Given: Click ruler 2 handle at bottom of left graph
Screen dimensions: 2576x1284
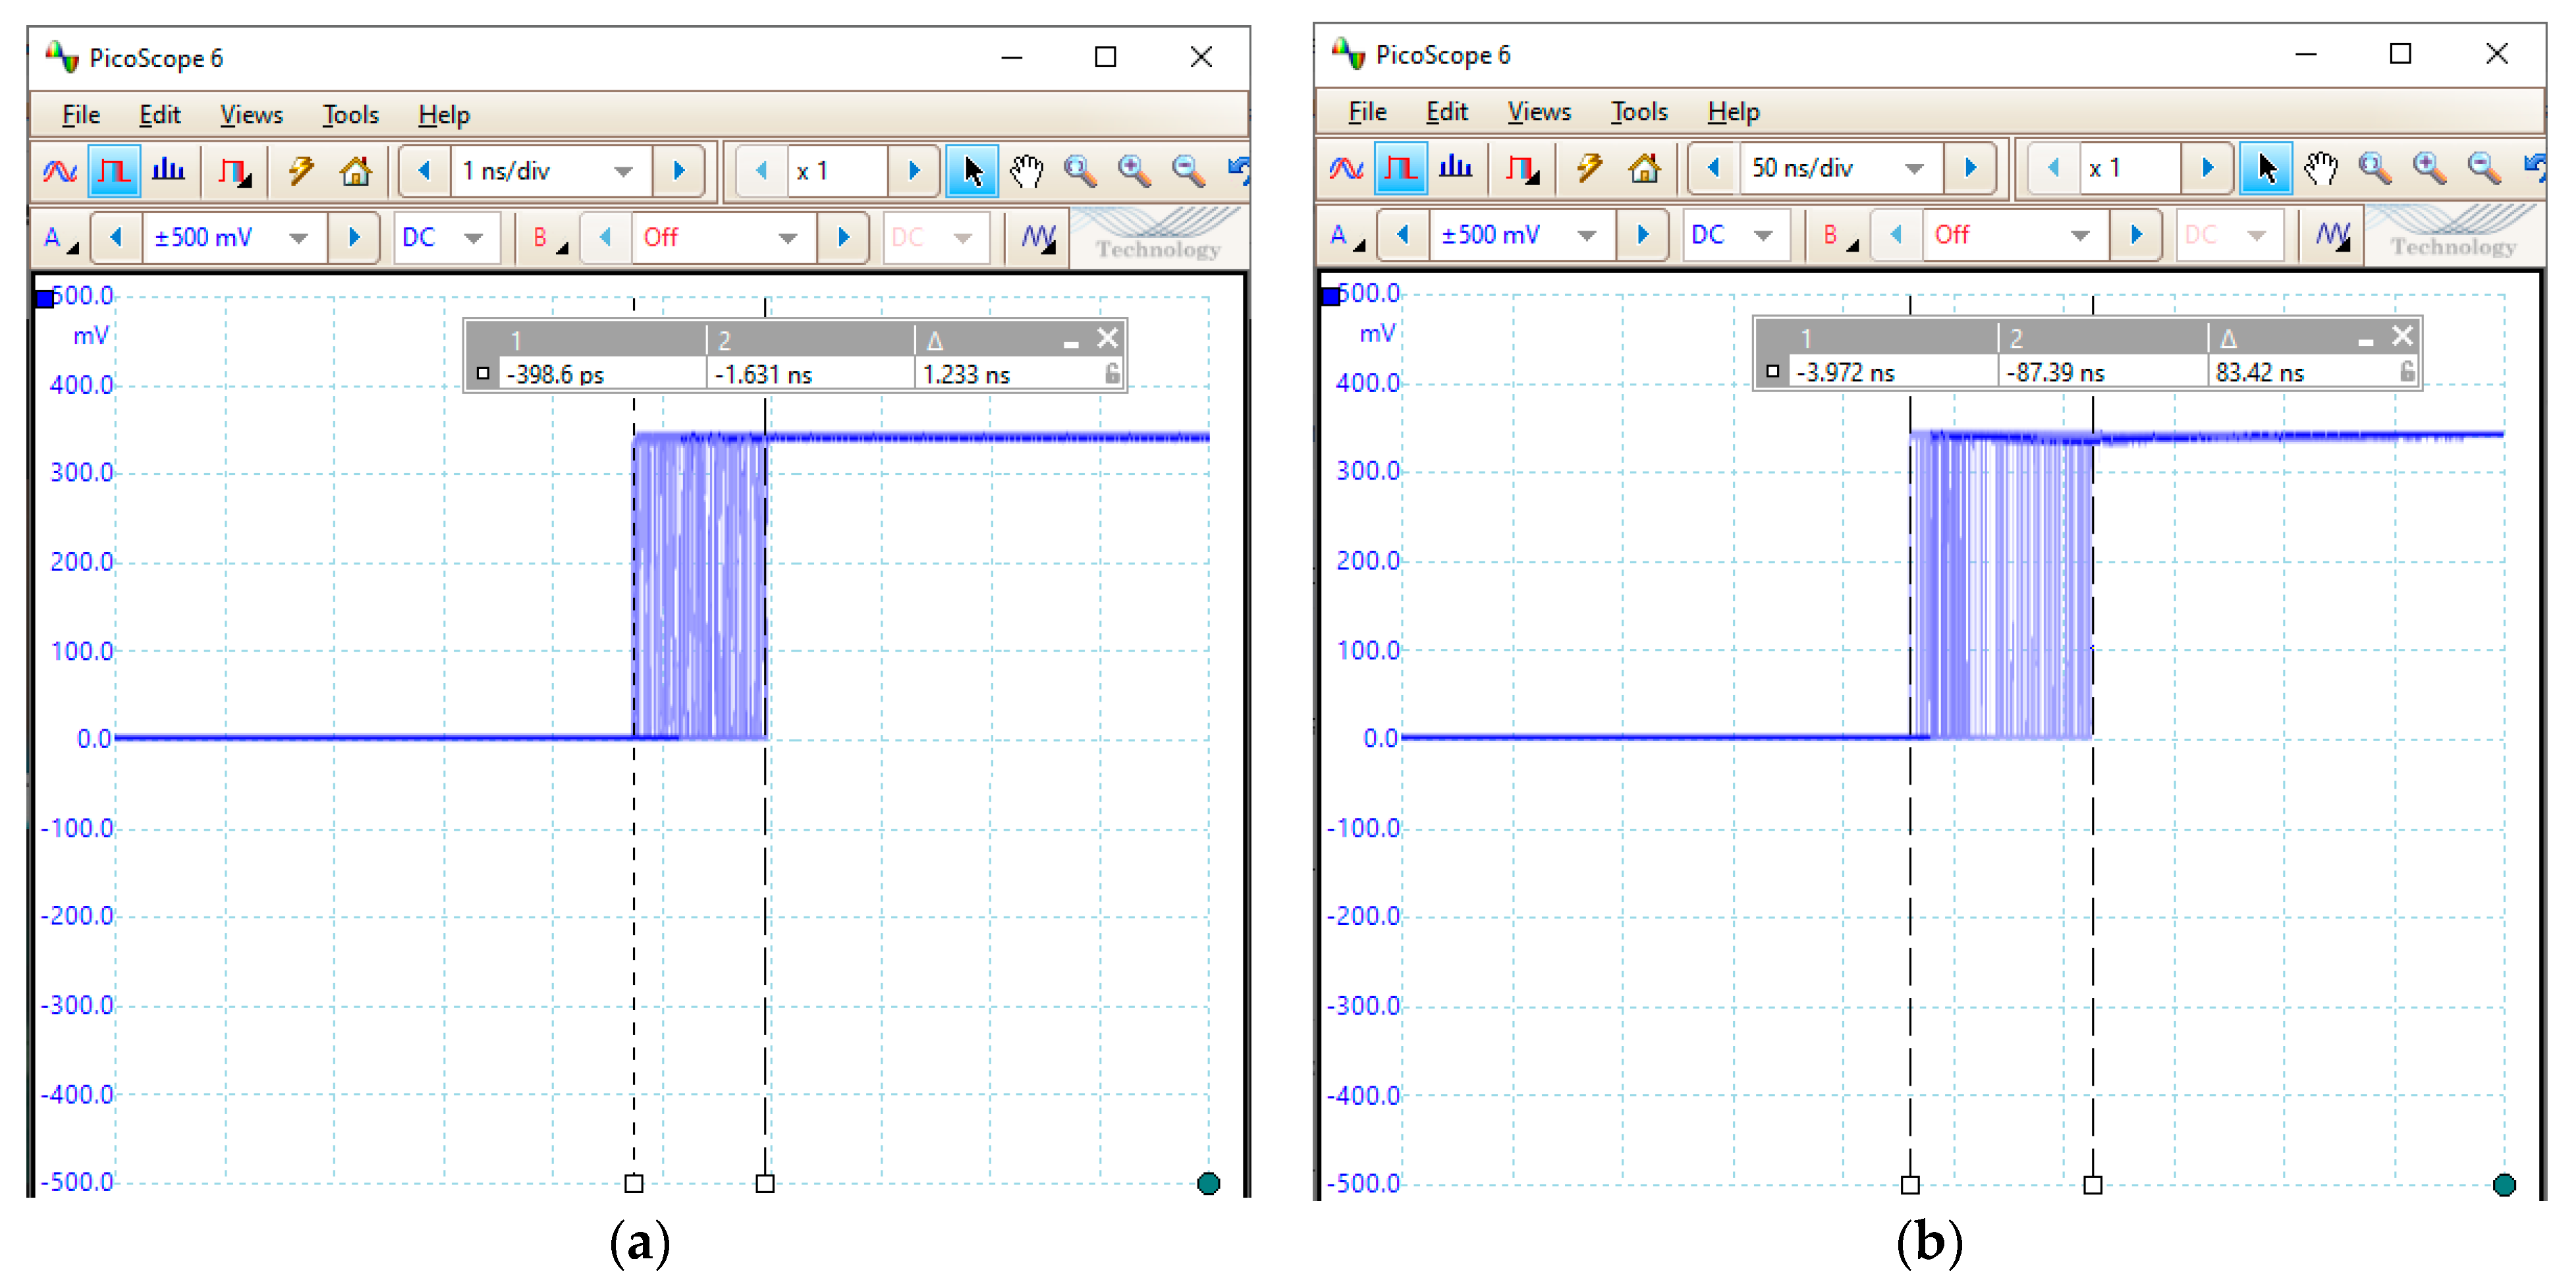Looking at the screenshot, I should [x=765, y=1183].
